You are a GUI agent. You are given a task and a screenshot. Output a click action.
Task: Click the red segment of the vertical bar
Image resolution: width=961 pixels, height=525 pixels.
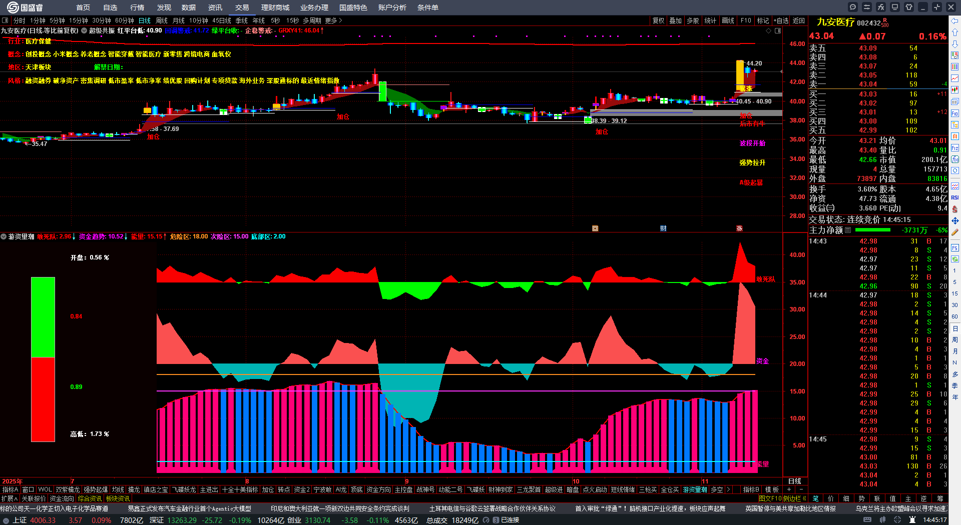(43, 399)
